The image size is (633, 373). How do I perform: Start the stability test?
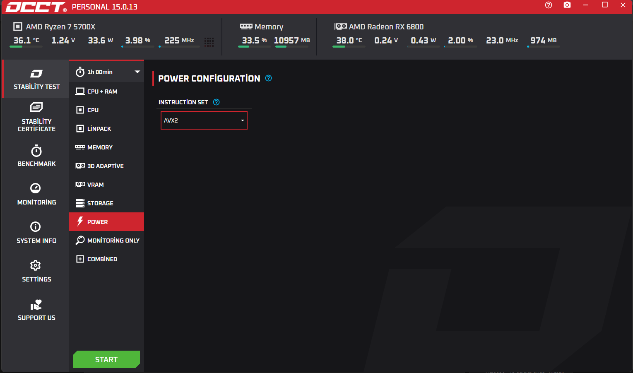(x=106, y=359)
